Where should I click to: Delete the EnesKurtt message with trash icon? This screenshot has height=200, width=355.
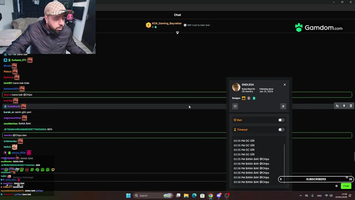click(x=351, y=106)
